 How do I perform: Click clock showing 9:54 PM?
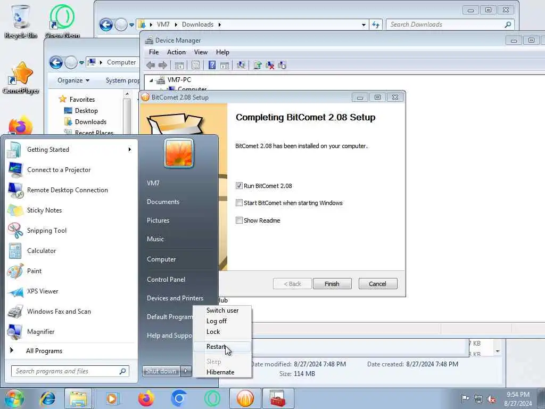tap(518, 395)
